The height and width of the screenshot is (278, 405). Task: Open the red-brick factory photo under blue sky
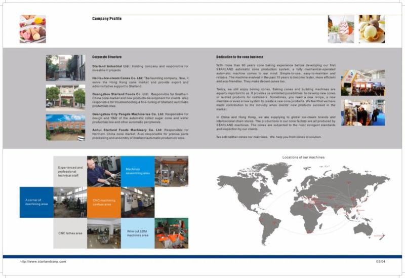click(x=65, y=128)
